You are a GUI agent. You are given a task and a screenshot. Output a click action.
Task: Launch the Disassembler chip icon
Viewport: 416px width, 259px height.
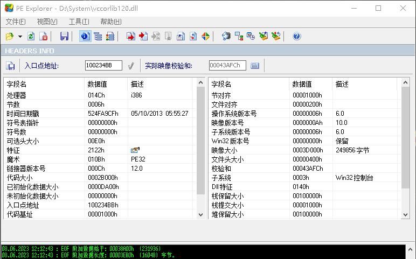click(226, 36)
